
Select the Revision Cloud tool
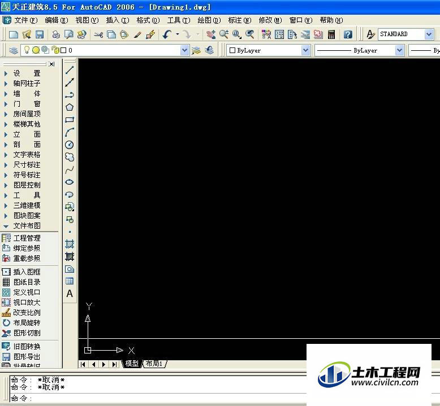(x=70, y=157)
